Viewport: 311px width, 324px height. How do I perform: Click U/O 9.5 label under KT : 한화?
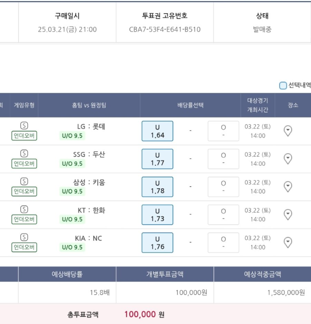[x=72, y=219]
